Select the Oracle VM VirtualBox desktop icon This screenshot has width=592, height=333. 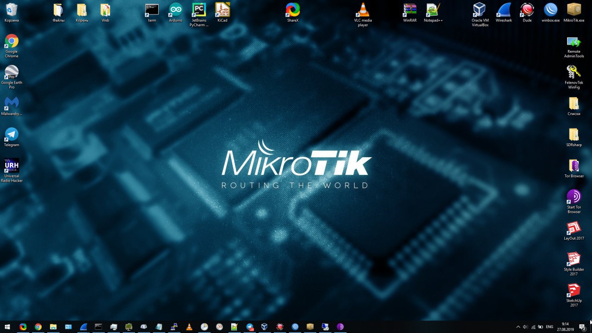click(480, 14)
